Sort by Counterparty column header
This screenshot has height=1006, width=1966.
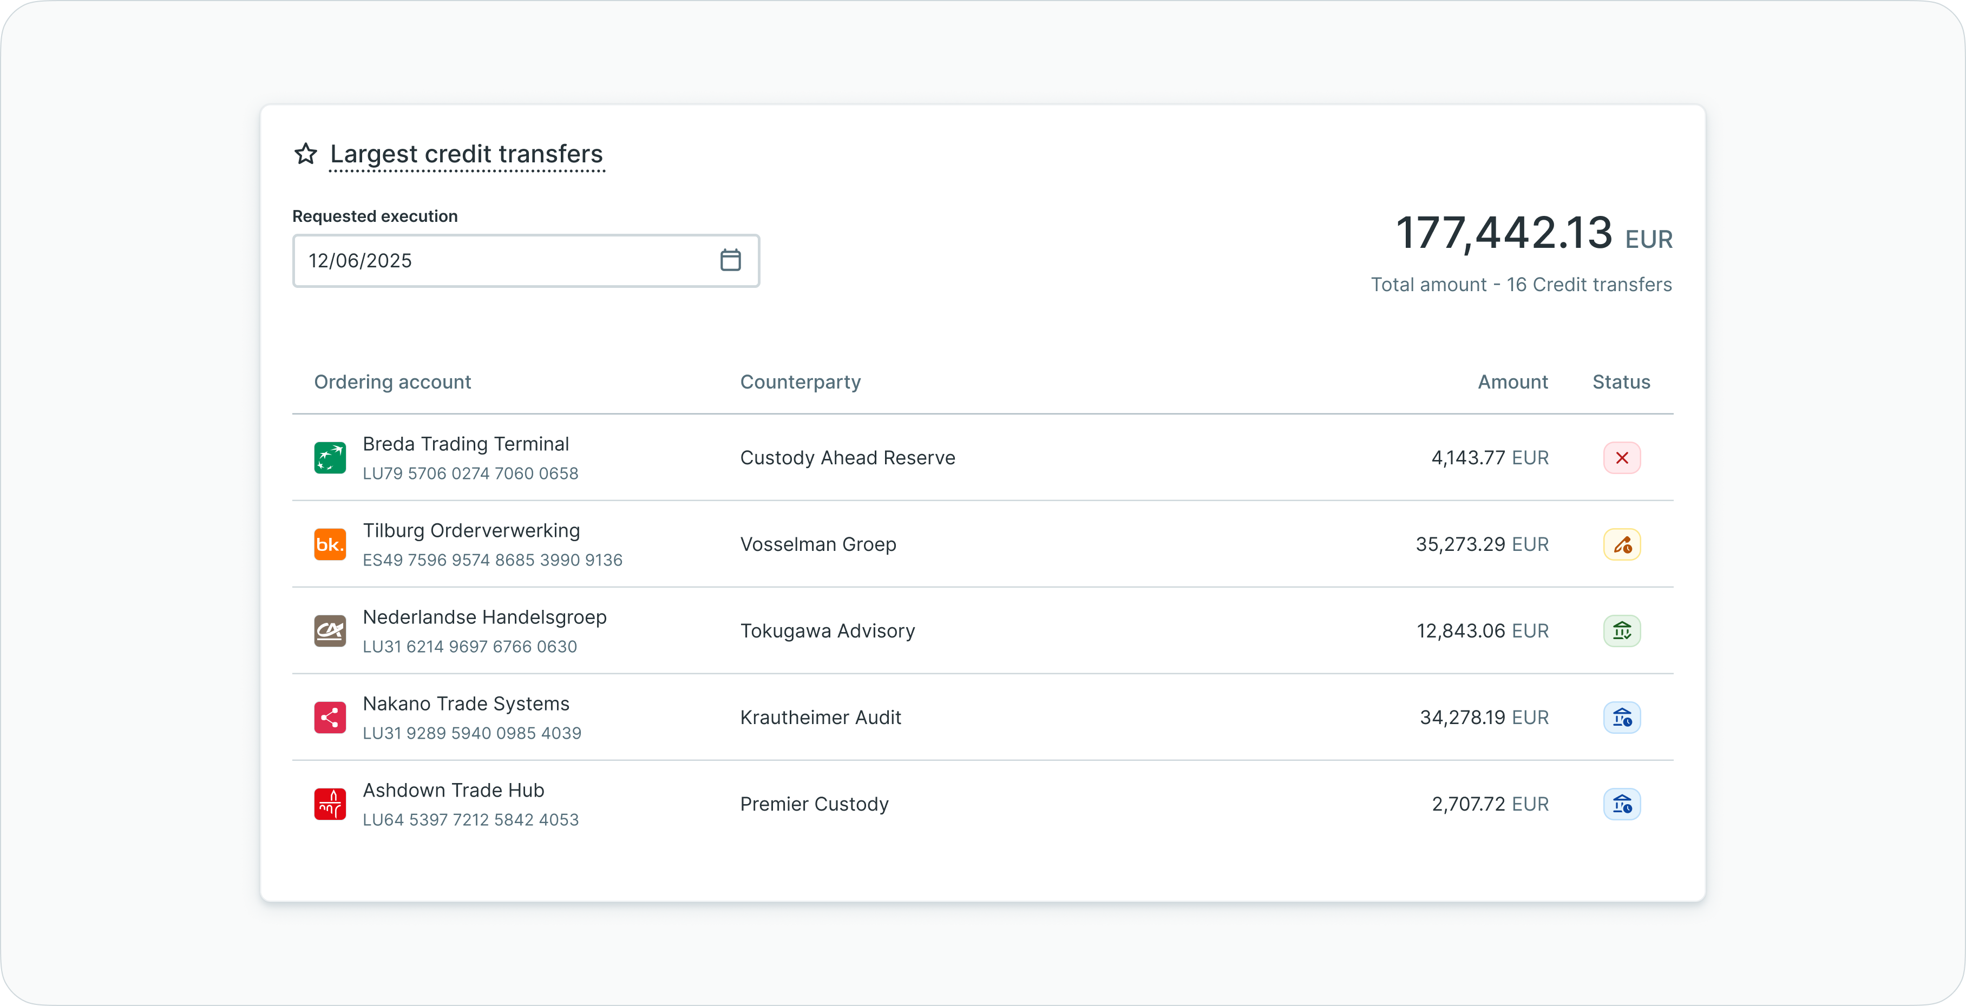(800, 382)
